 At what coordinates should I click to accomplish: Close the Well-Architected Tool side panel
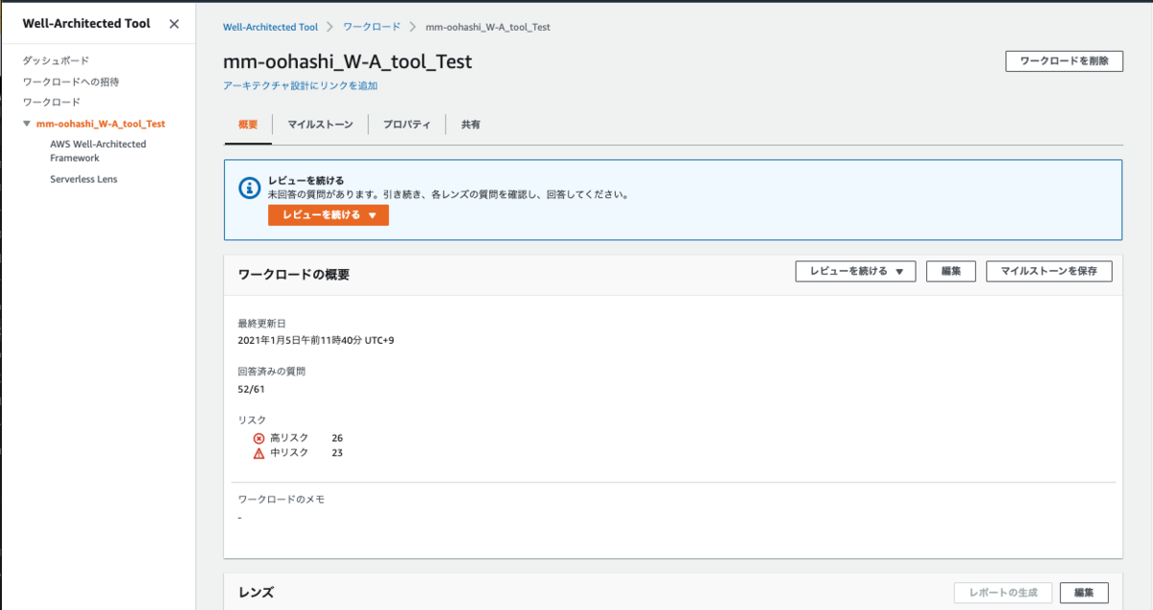point(174,24)
